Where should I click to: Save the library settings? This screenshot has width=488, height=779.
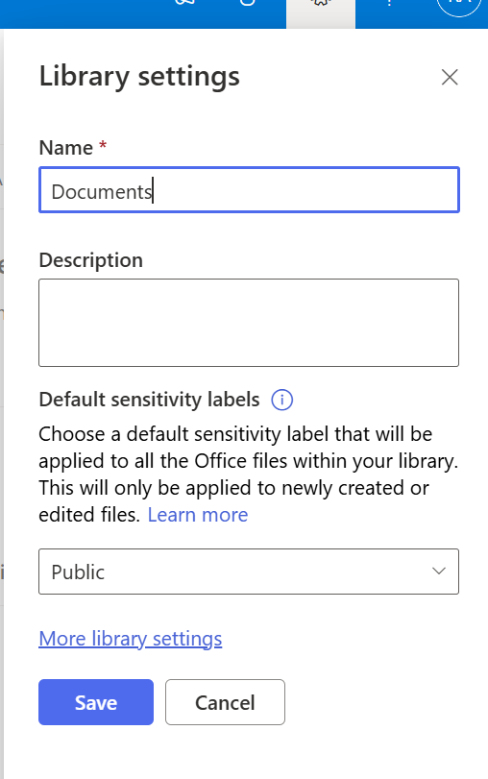tap(96, 702)
